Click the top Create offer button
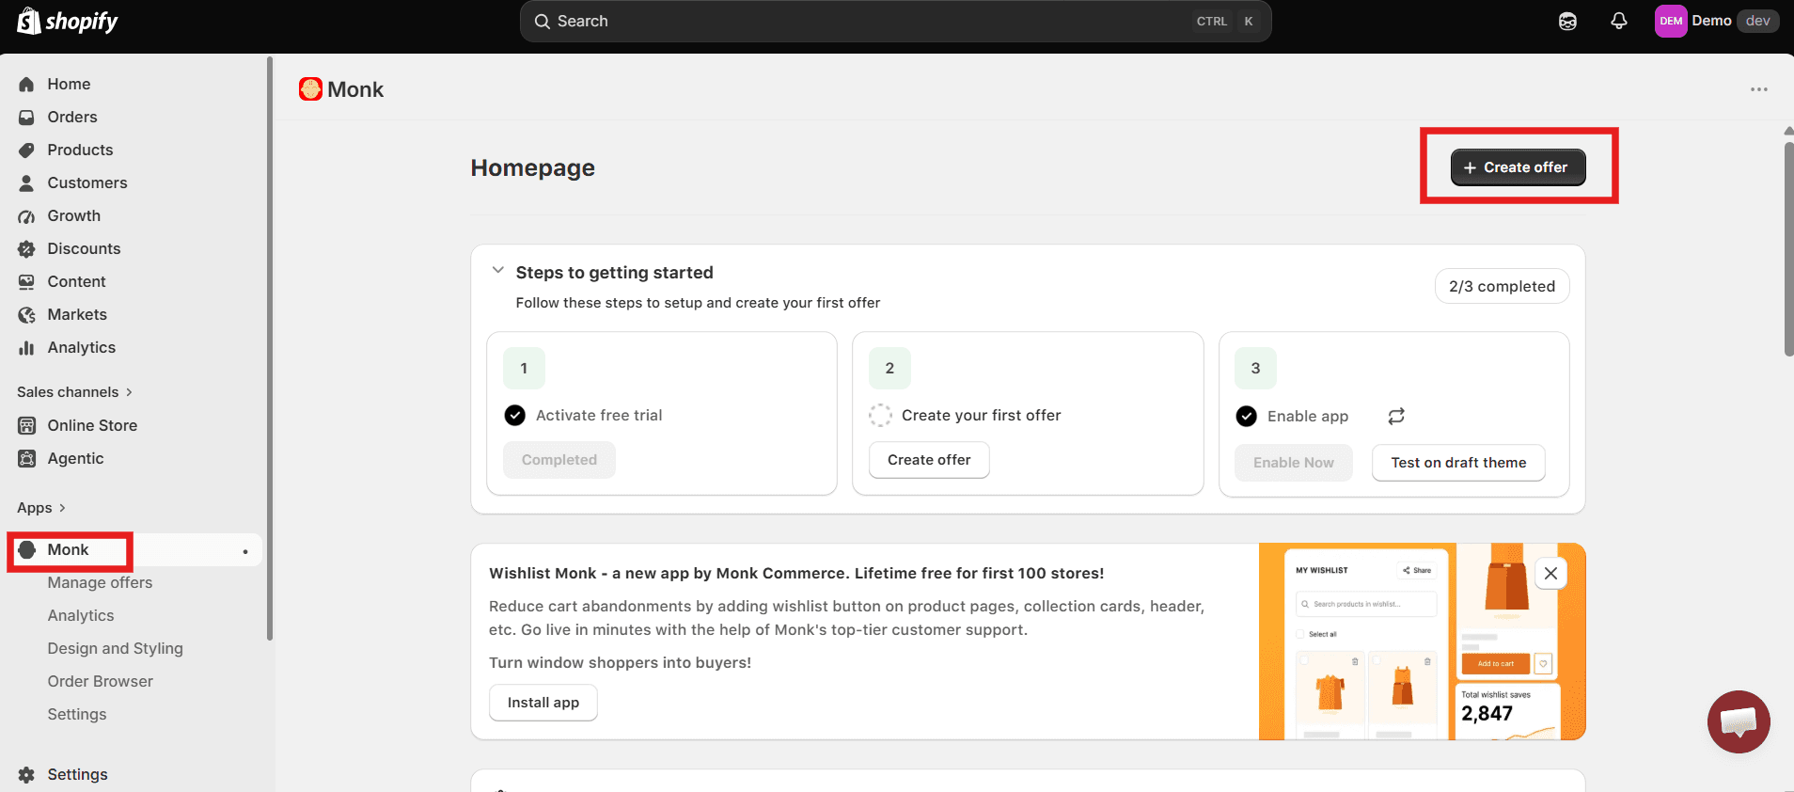The width and height of the screenshot is (1794, 792). 1518,167
